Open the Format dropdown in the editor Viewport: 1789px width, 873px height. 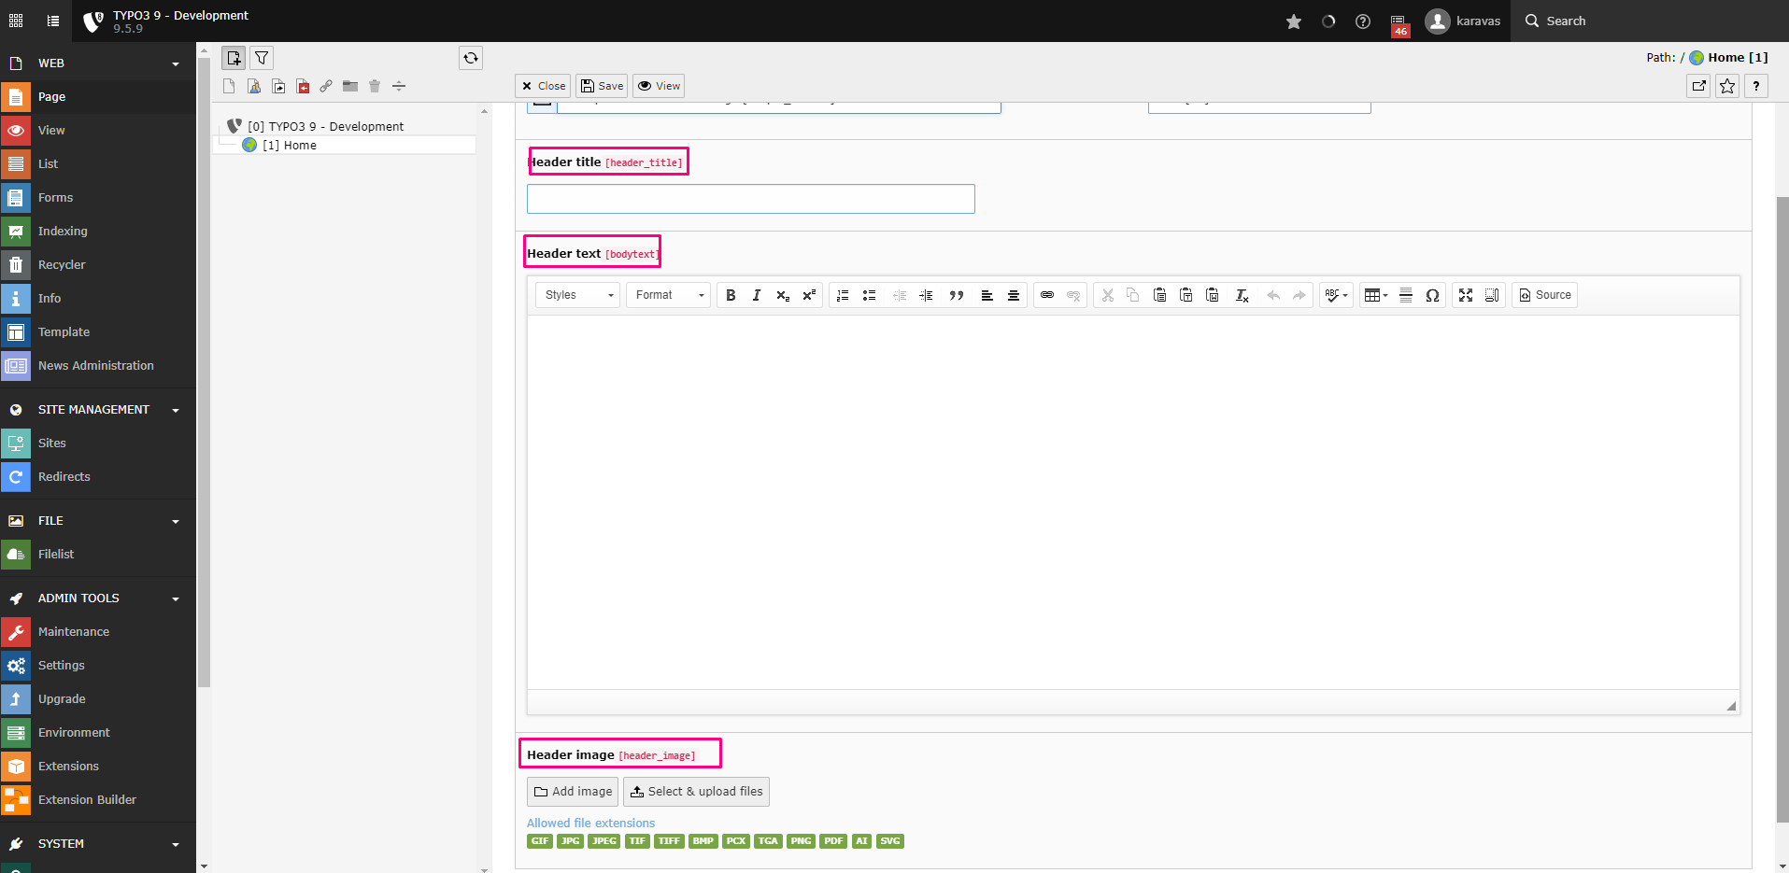(667, 295)
